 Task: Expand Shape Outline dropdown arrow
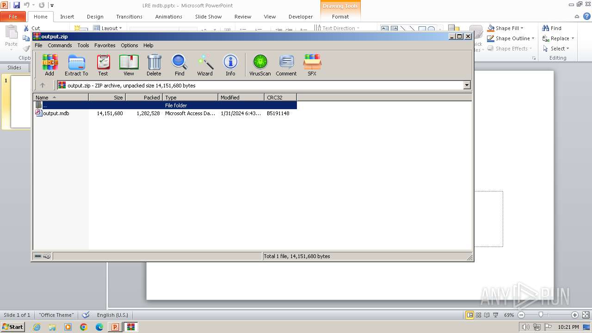point(533,38)
